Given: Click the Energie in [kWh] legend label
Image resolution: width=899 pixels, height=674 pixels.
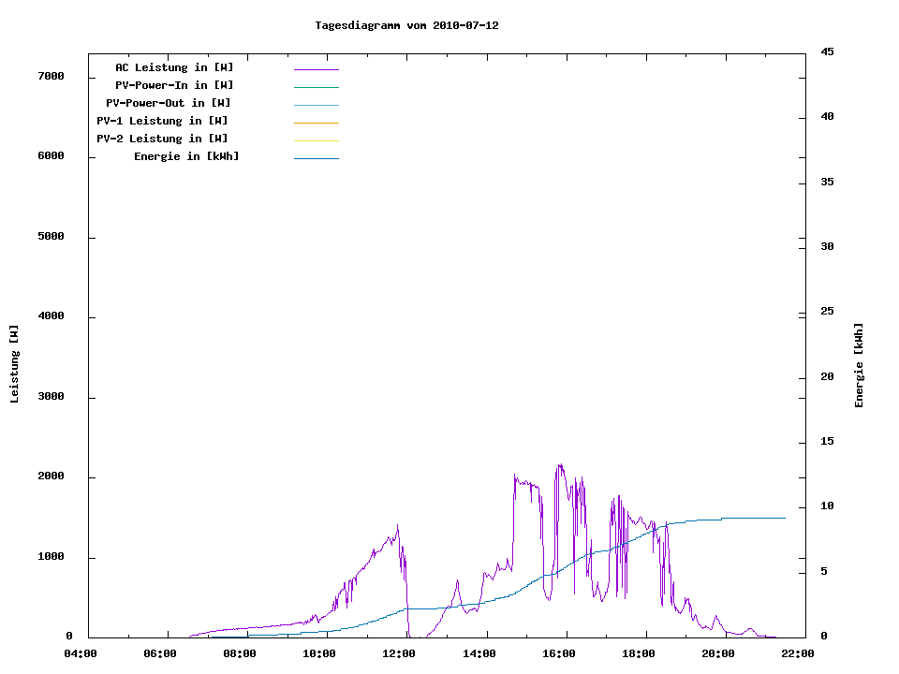Looking at the screenshot, I should click(186, 156).
